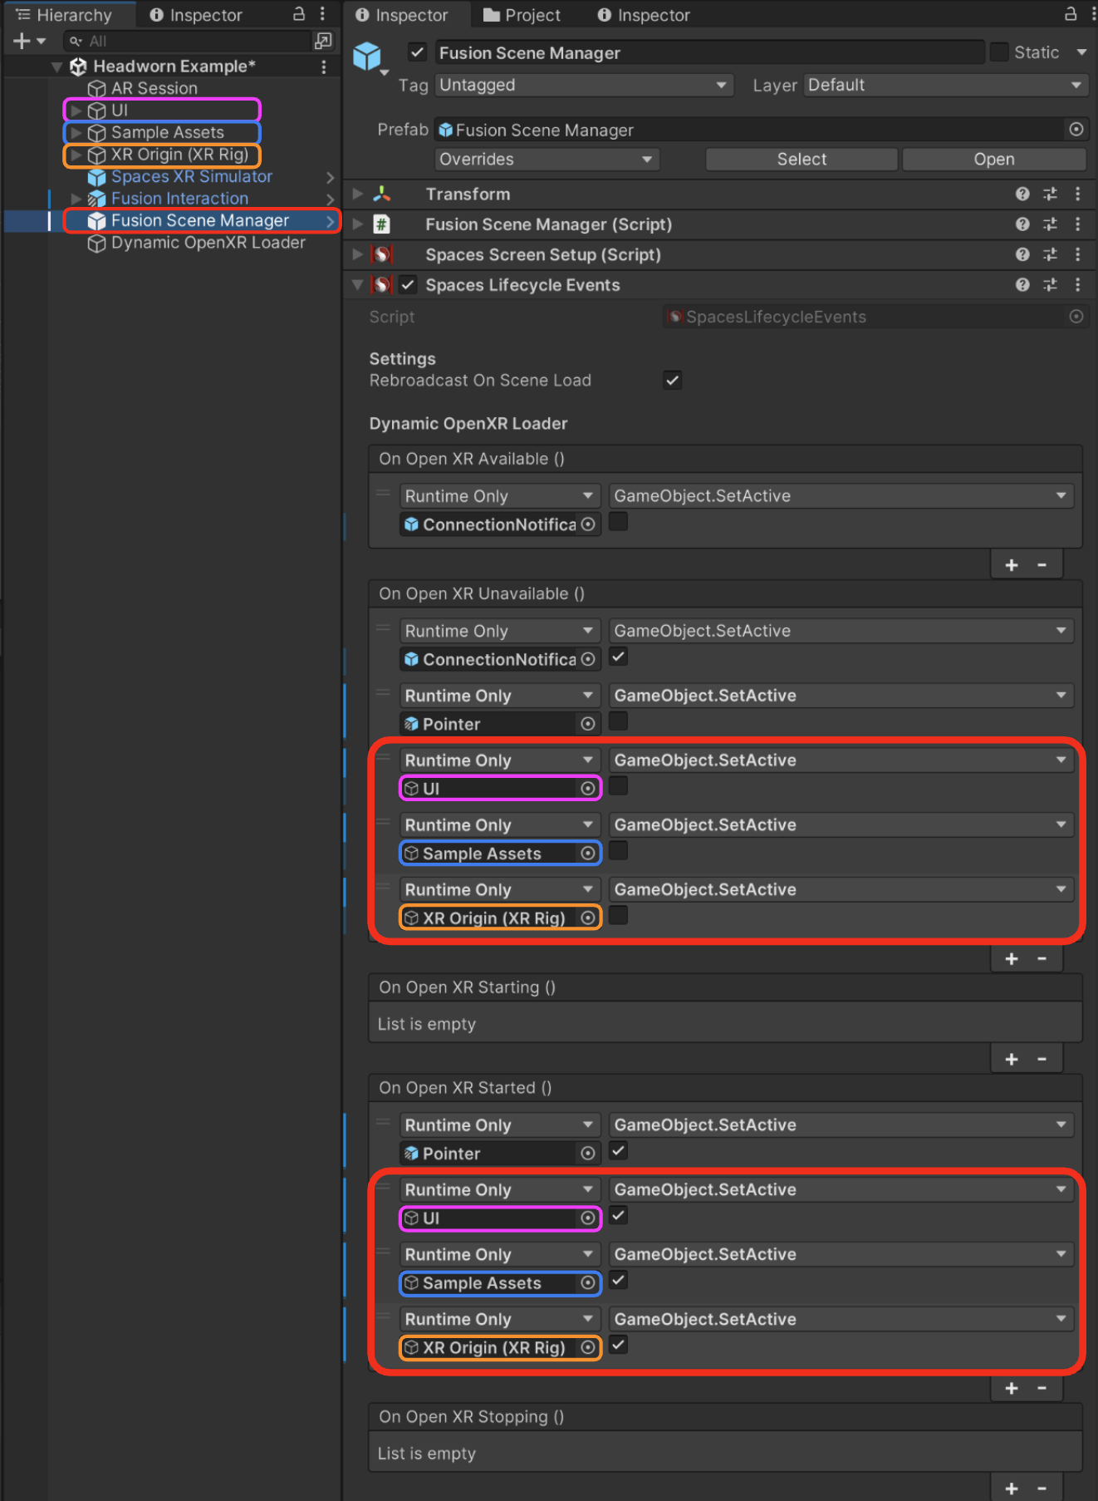Remove listener from On Open XR Unavailable
This screenshot has width=1098, height=1501.
(x=1042, y=959)
